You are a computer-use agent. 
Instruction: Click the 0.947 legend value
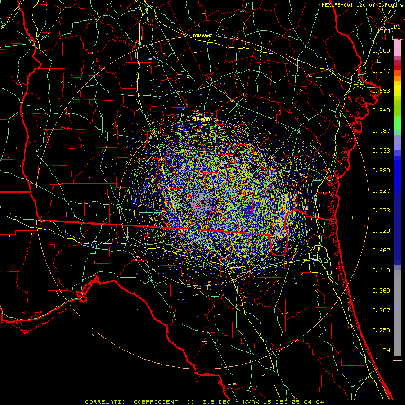coord(381,71)
